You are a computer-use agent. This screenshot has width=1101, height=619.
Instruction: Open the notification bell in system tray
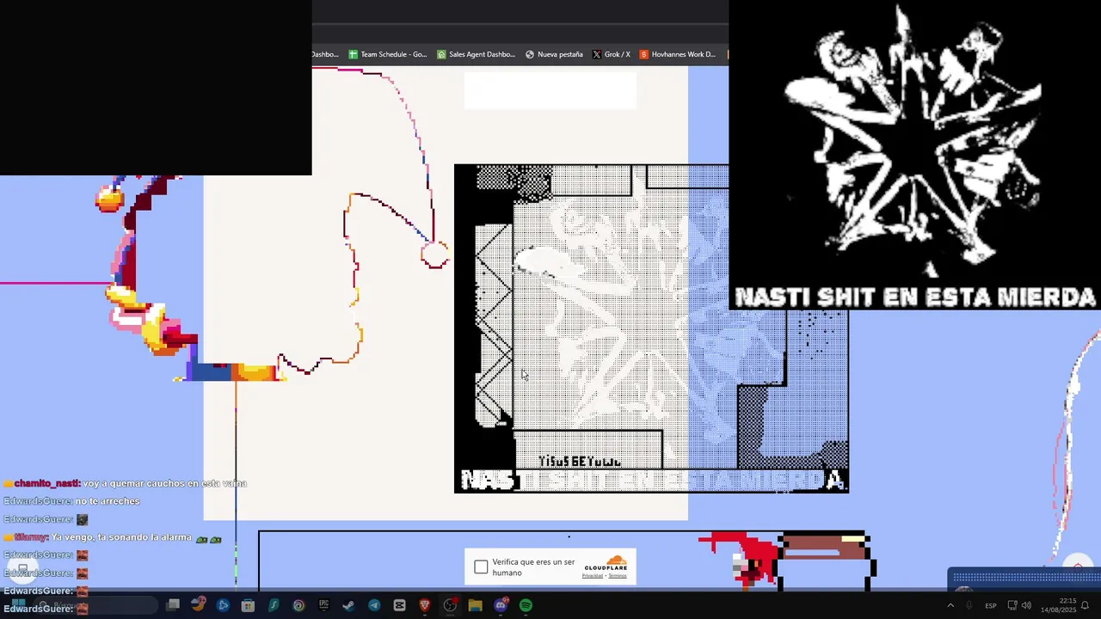[x=1085, y=605]
